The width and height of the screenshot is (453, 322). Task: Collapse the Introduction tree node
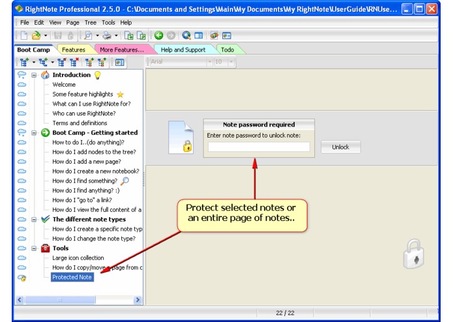34,75
